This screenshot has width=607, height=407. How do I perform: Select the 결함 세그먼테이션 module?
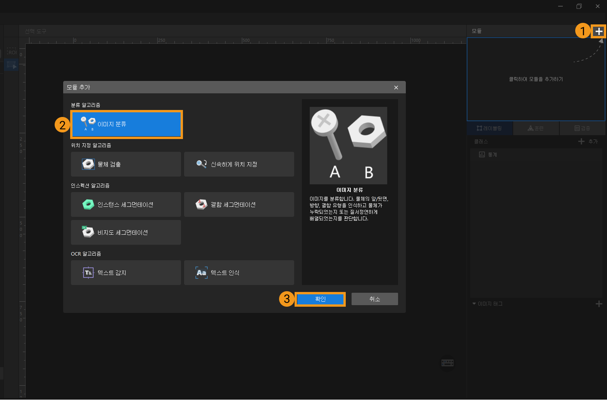(239, 204)
